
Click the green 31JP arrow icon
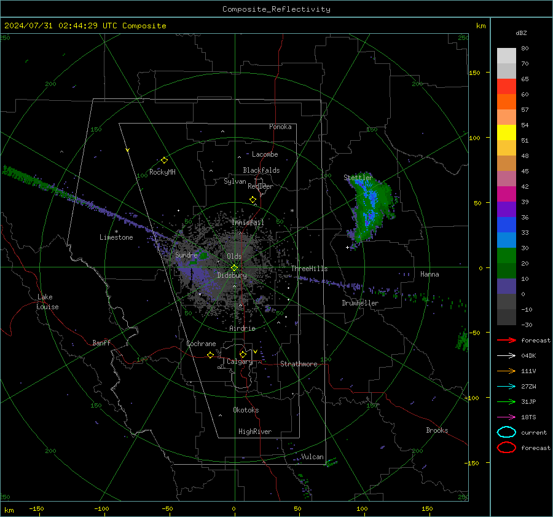coord(506,401)
